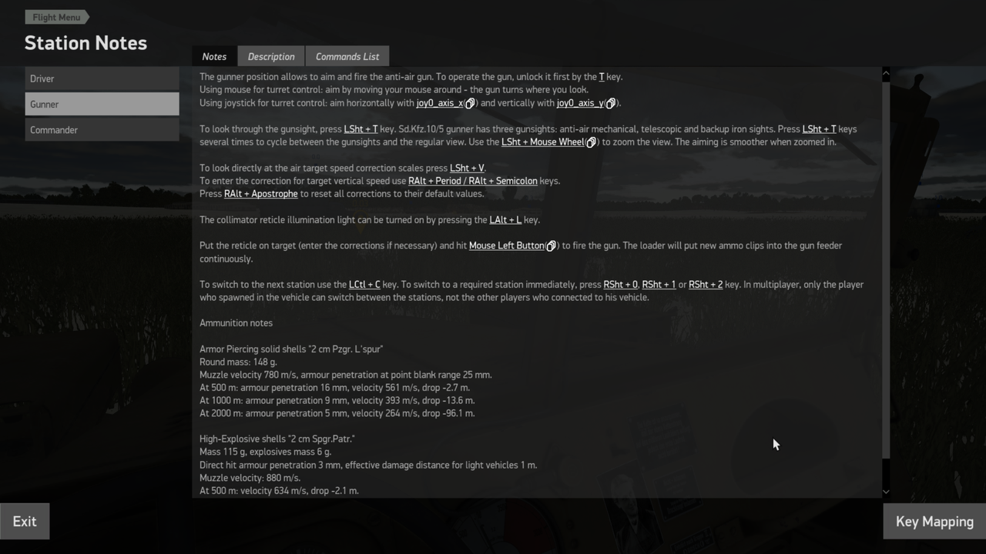
Task: Click the scrollbar down arrow
Action: [x=886, y=491]
